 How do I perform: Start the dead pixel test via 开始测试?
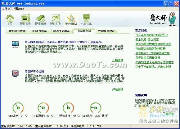[x=118, y=89]
